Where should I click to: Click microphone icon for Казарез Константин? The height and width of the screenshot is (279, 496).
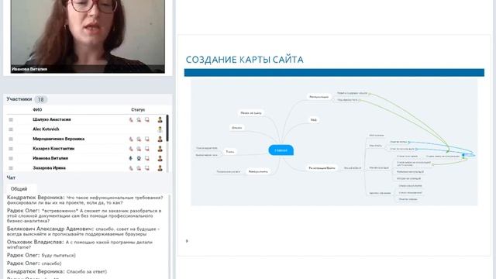131,149
